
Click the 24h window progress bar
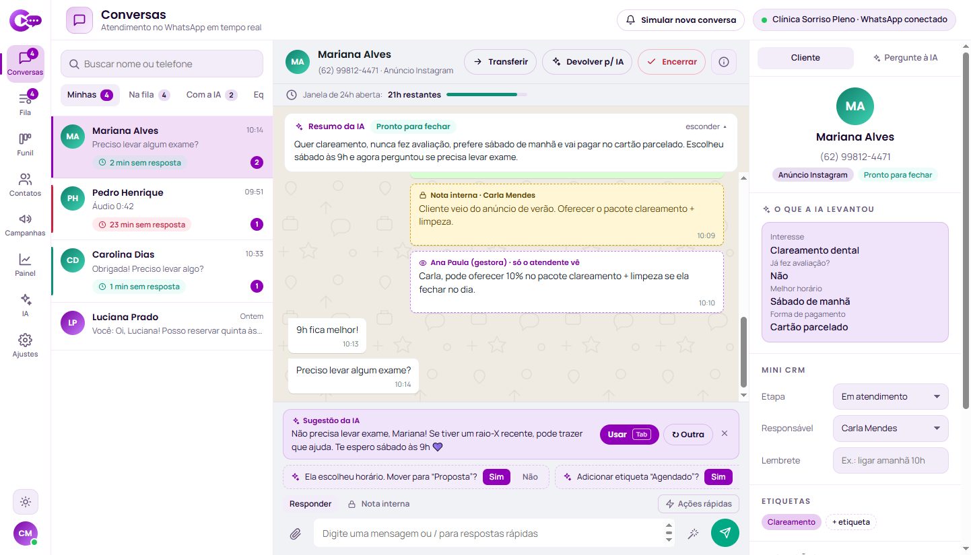pos(487,95)
